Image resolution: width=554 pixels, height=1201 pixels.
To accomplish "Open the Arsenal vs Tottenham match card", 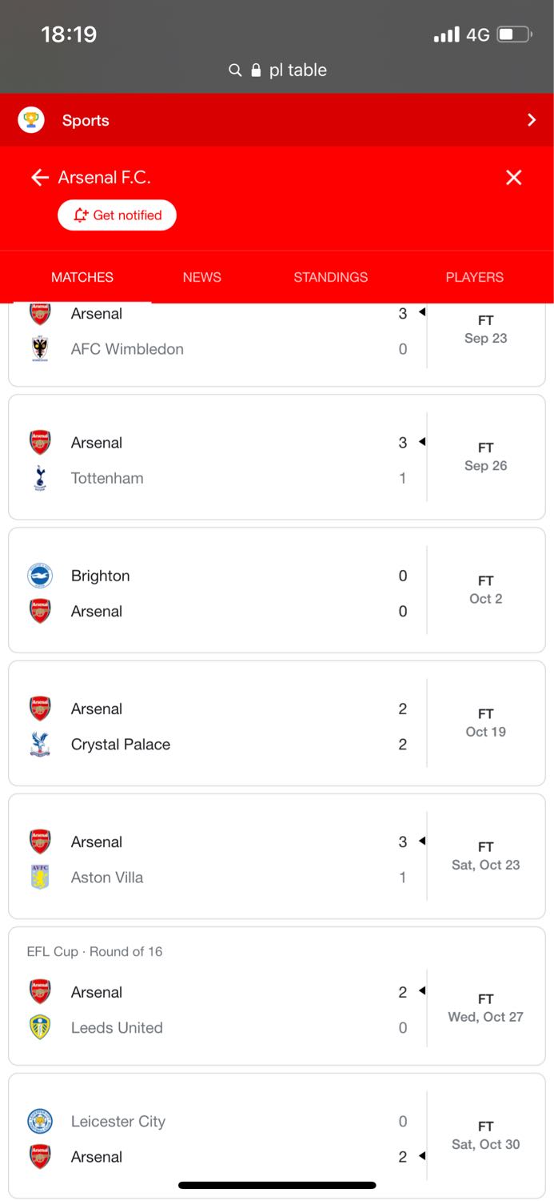I will click(x=277, y=457).
